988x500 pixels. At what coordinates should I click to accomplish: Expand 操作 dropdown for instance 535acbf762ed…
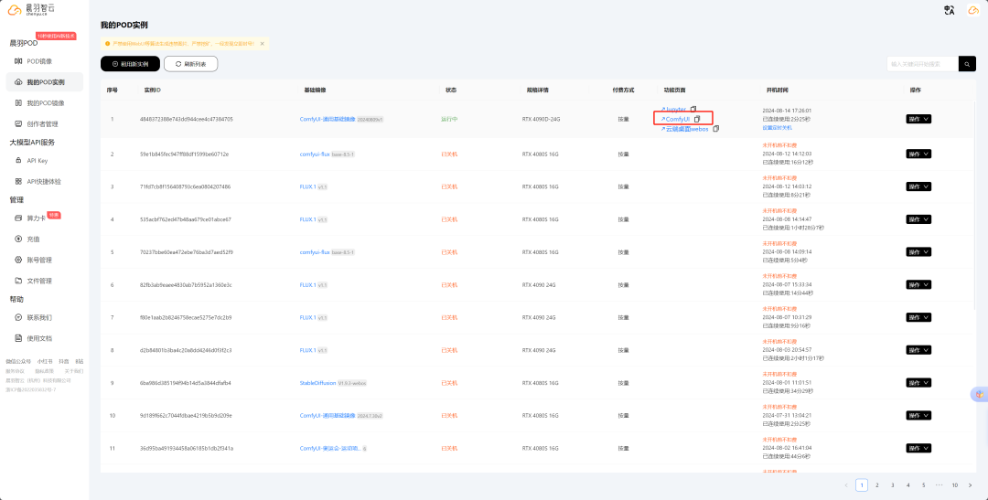[x=918, y=219]
